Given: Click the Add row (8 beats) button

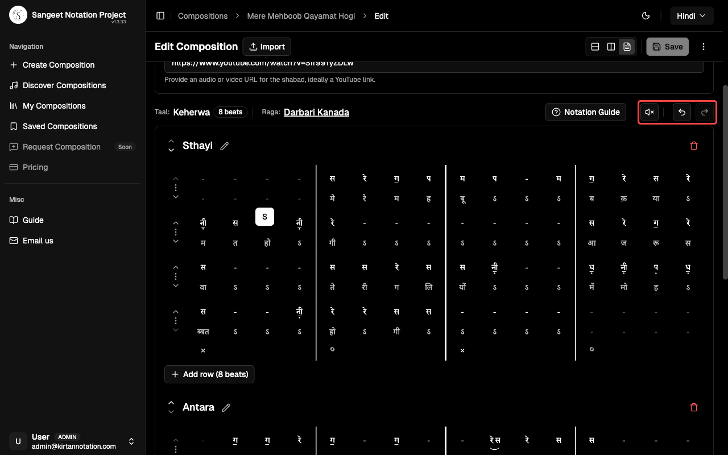Looking at the screenshot, I should (x=209, y=374).
